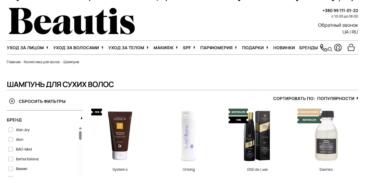Check the BAO-Med brand checkbox
Screen dimensions: 366x188
click(x=11, y=149)
